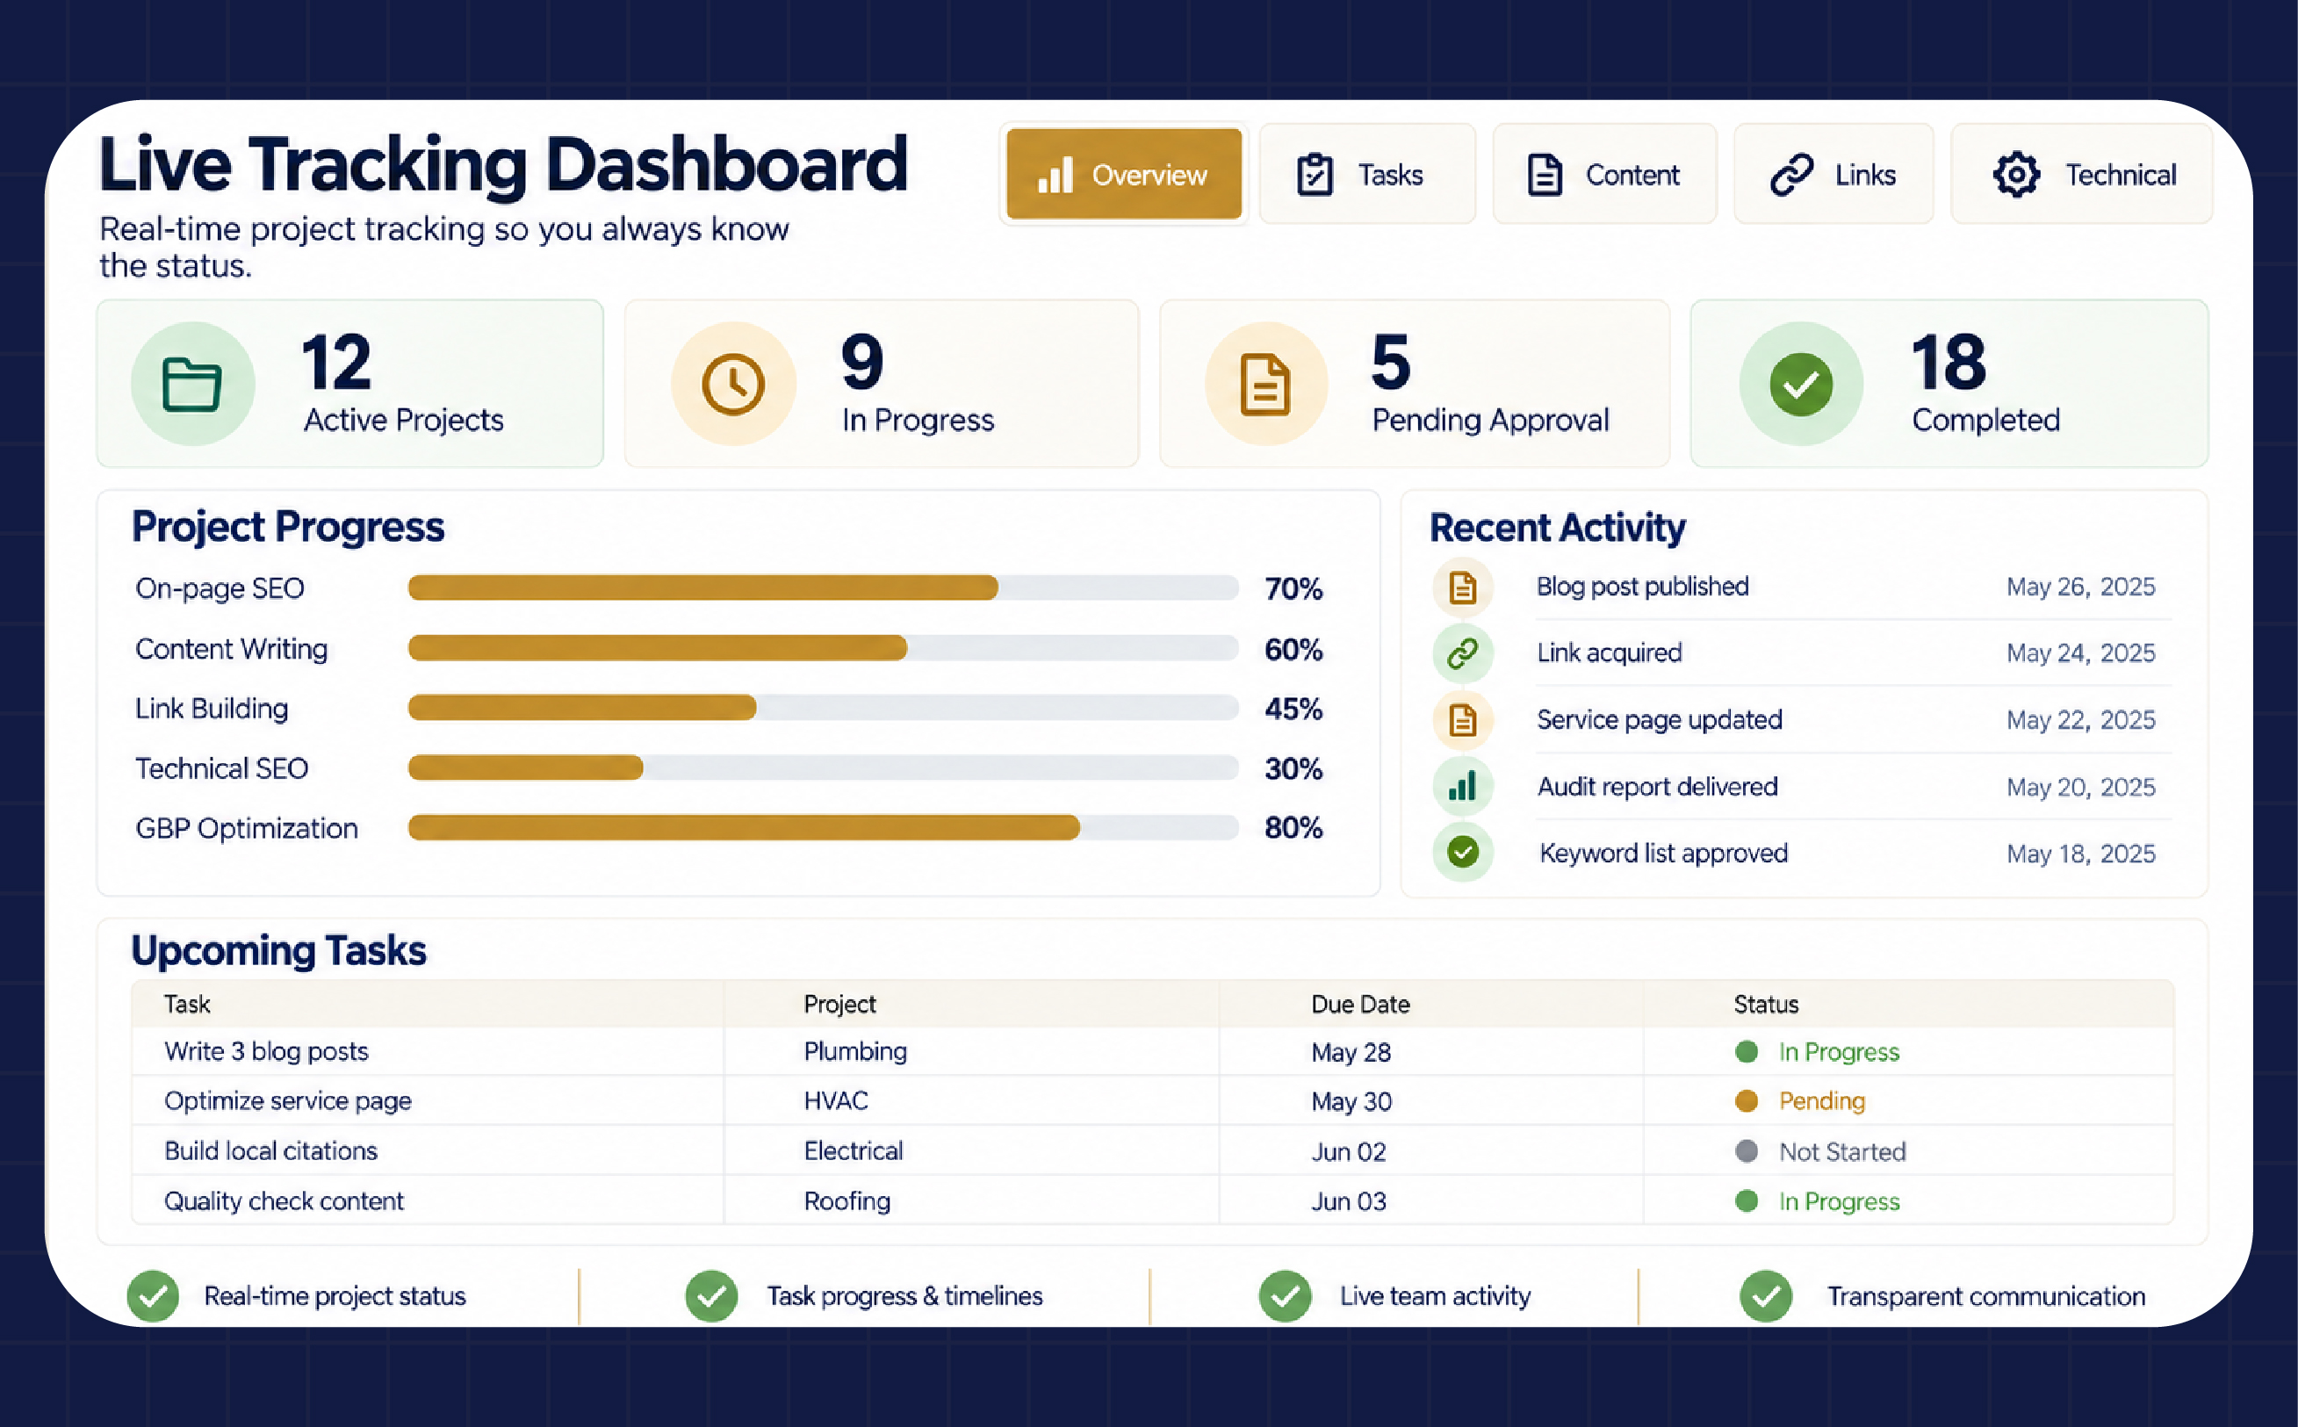Click the Audit report delivered chart icon
Image resolution: width=2298 pixels, height=1427 pixels.
pos(1463,786)
